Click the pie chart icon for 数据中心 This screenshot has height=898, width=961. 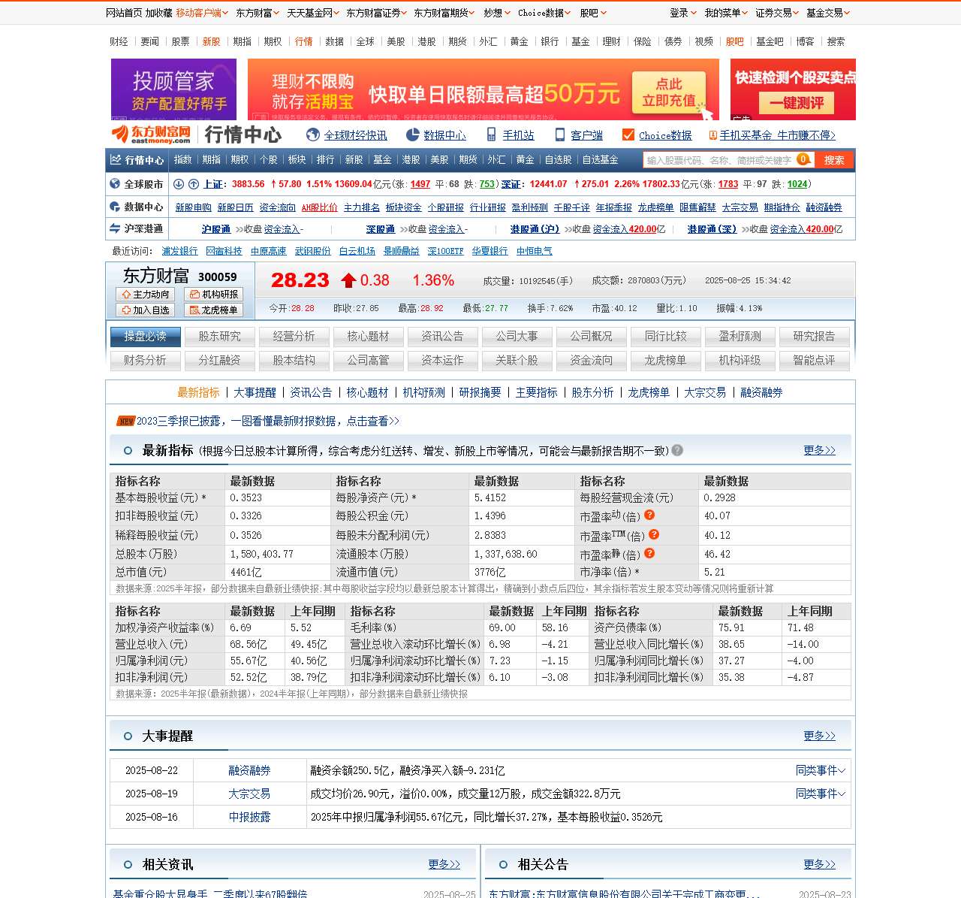click(412, 135)
